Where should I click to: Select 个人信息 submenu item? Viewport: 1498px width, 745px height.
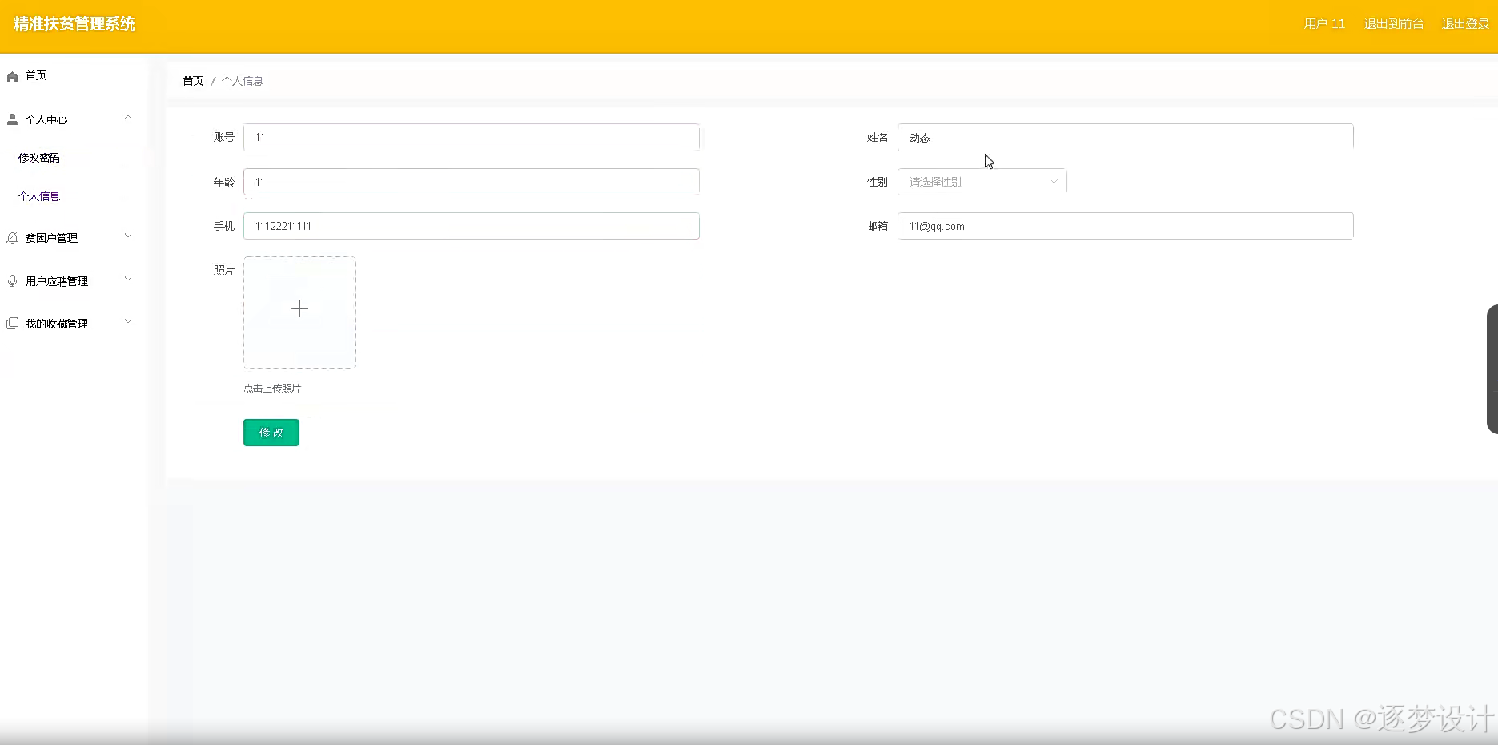coord(39,196)
